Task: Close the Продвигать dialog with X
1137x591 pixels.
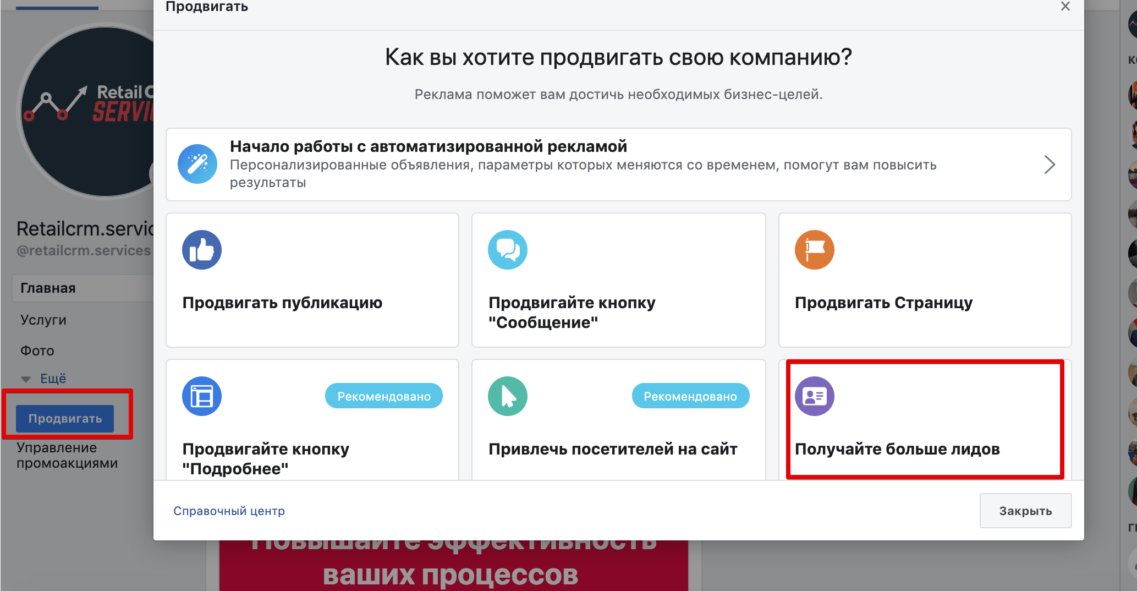Action: tap(1065, 7)
